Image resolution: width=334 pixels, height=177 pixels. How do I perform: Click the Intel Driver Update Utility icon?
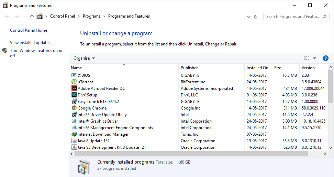click(74, 115)
